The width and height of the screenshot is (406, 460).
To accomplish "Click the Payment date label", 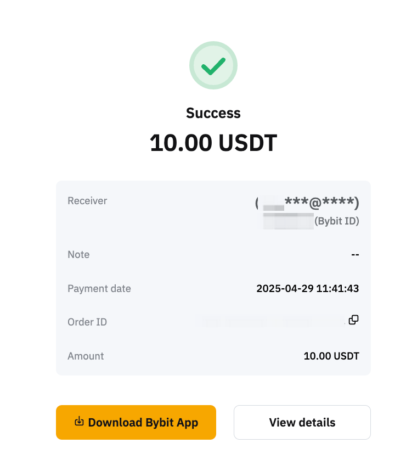I will pyautogui.click(x=99, y=289).
